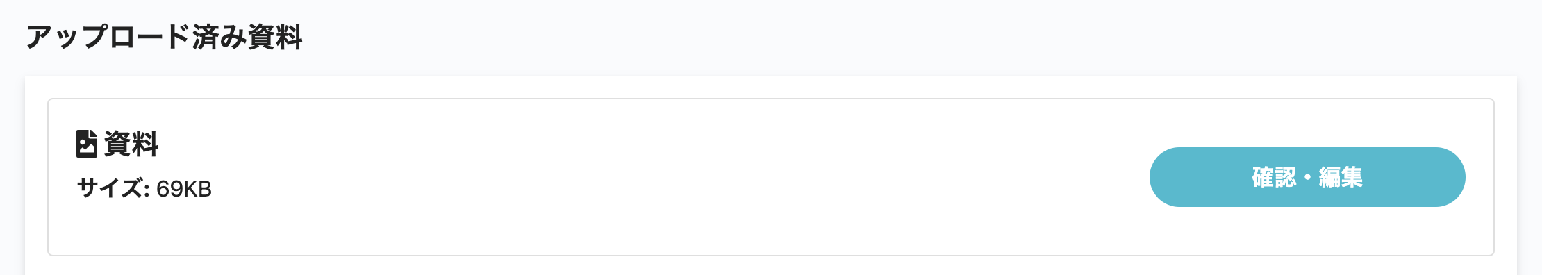Click the document icon above the サイズ line

pyautogui.click(x=86, y=144)
